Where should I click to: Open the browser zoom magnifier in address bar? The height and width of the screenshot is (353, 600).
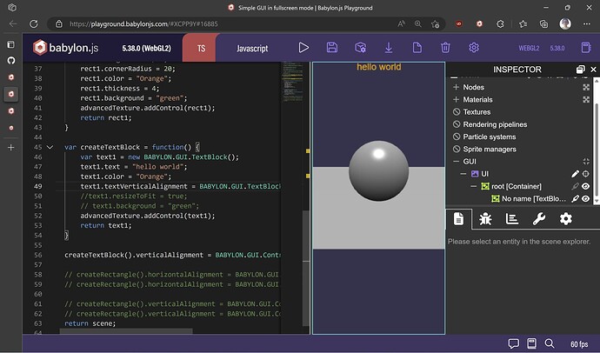[418, 23]
